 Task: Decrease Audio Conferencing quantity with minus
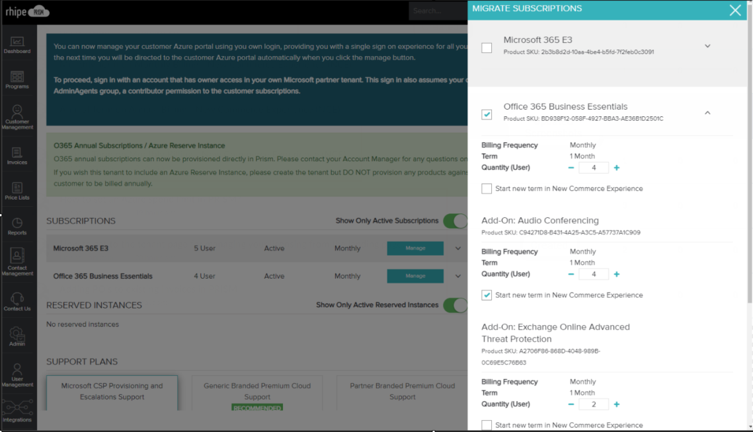coord(571,274)
